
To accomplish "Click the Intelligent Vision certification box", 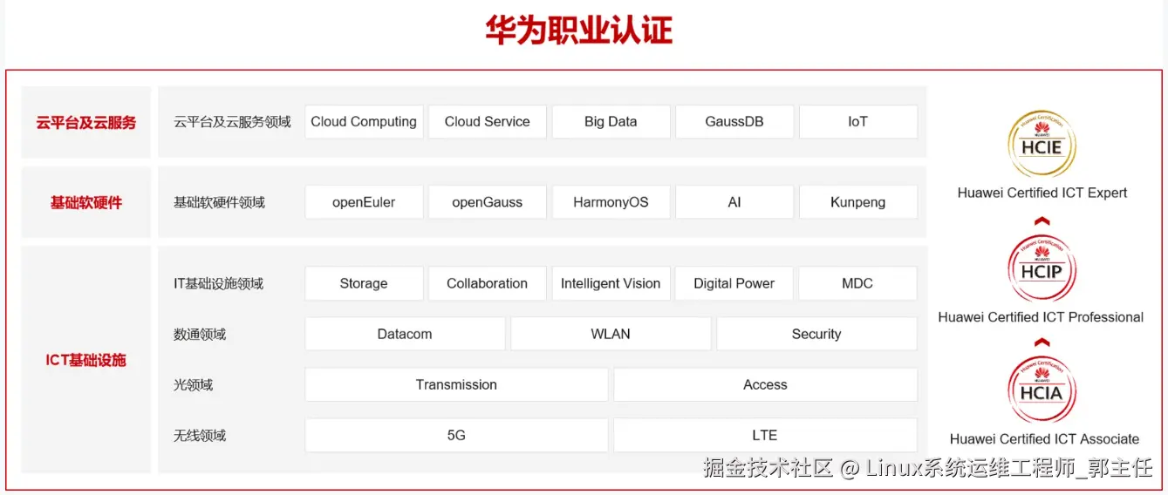I will click(x=611, y=283).
